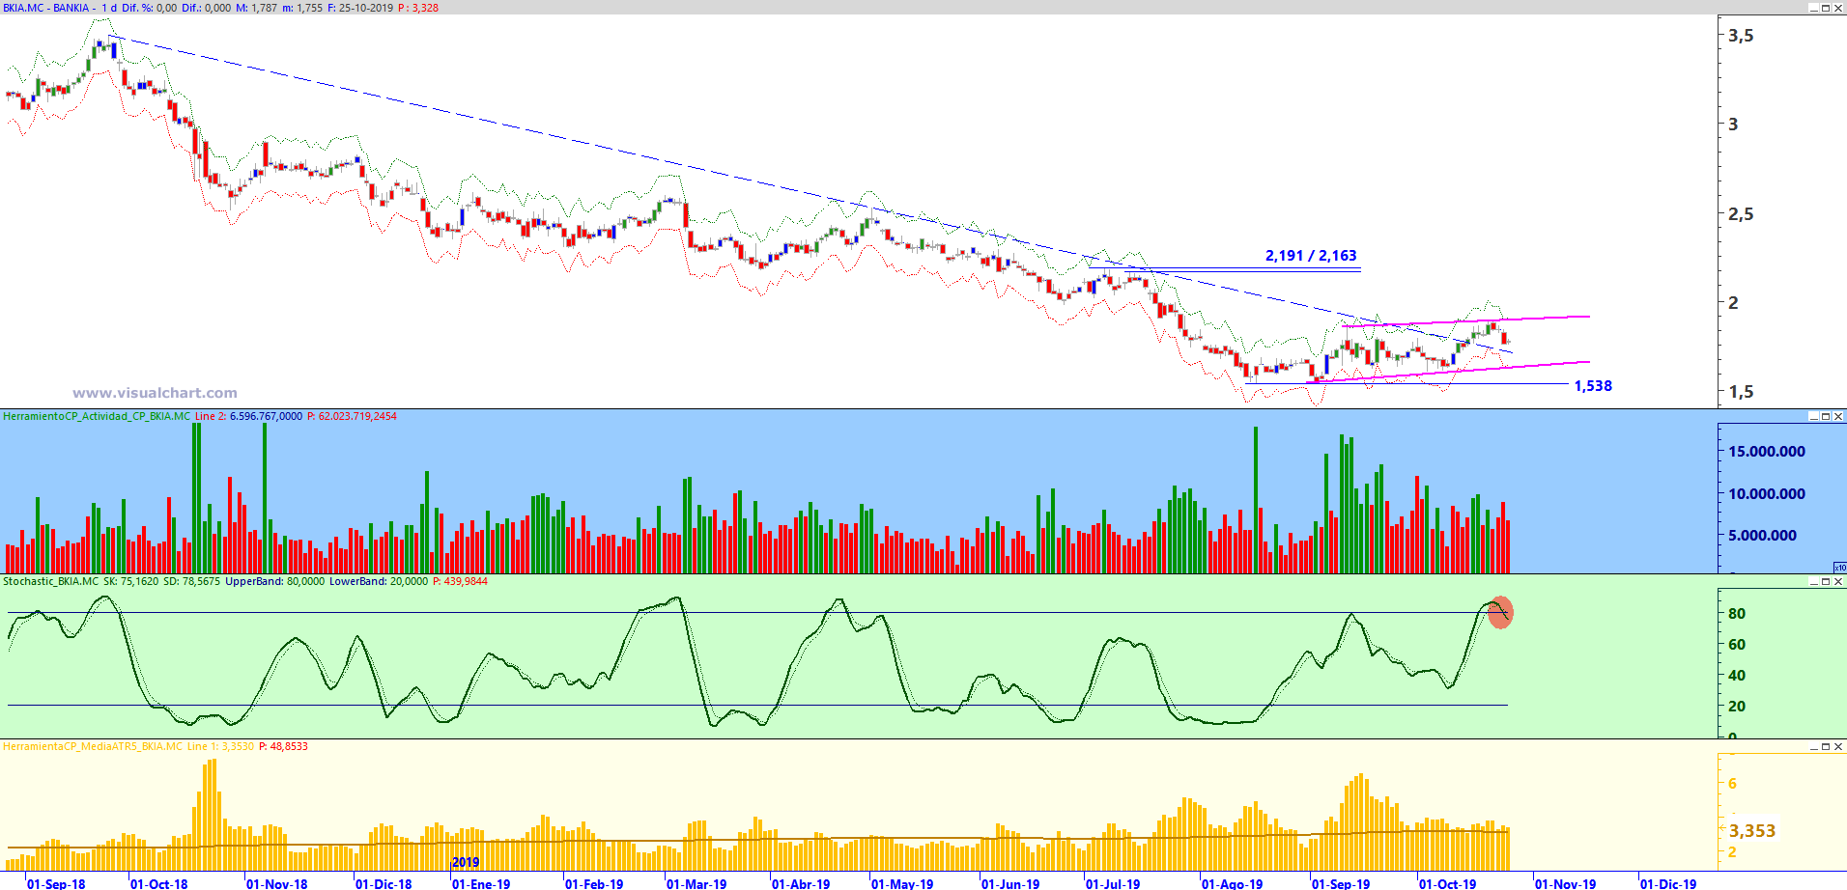Image resolution: width=1847 pixels, height=890 pixels.
Task: Click the "Line 2: 6.596.767,0000" value
Action: pos(248,416)
